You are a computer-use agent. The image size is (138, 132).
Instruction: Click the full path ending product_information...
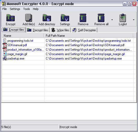coord(89,50)
